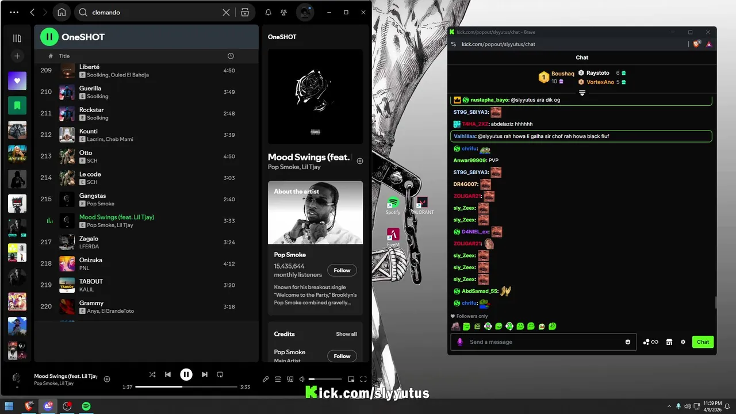Open Anys artist link under Grammy
This screenshot has height=414, width=736.
point(93,311)
